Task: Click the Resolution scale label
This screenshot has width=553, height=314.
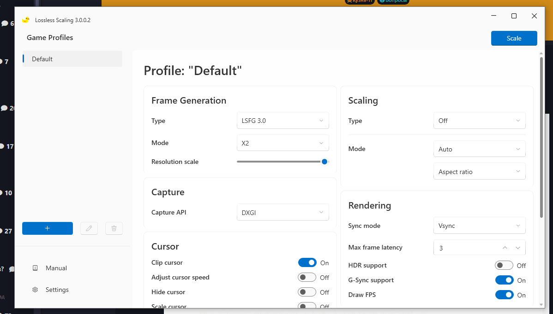Action: click(175, 162)
